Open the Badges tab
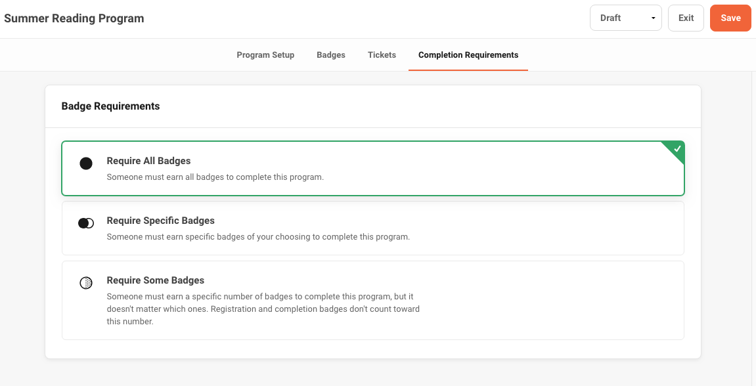The width and height of the screenshot is (756, 386). [x=331, y=55]
